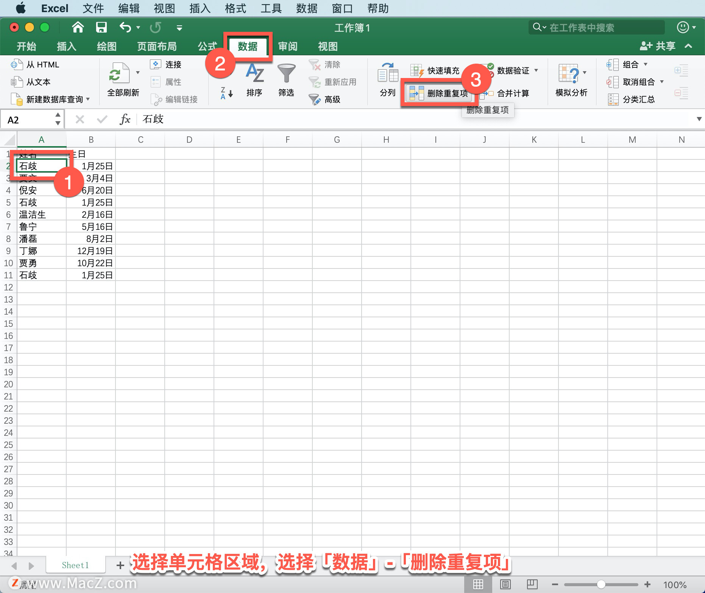Expand What-If Analysis dropdown arrow
The image size is (705, 593).
[x=585, y=73]
